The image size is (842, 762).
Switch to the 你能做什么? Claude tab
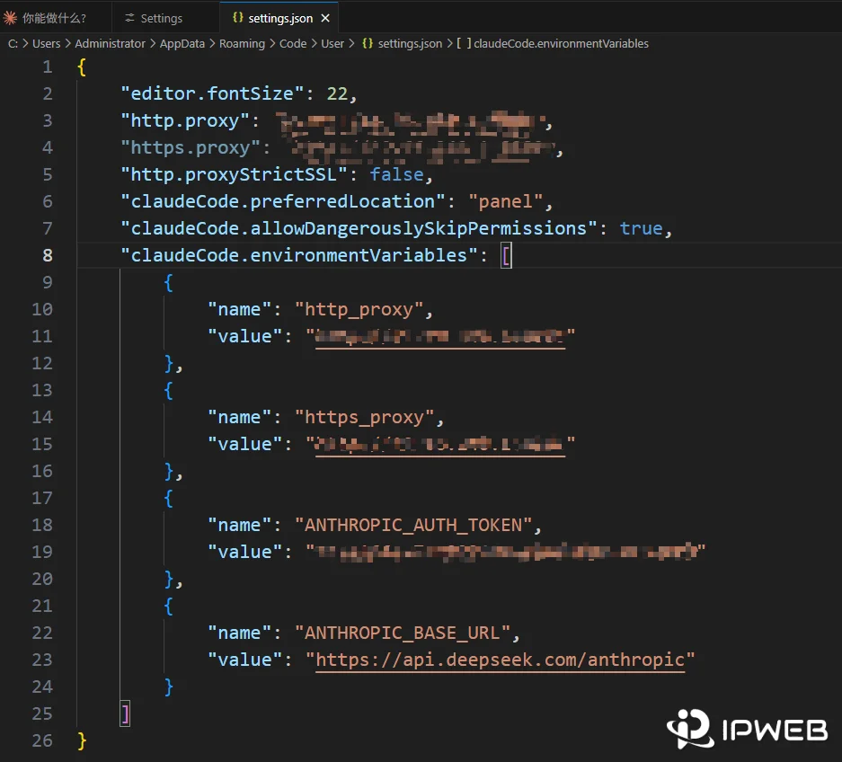(54, 18)
